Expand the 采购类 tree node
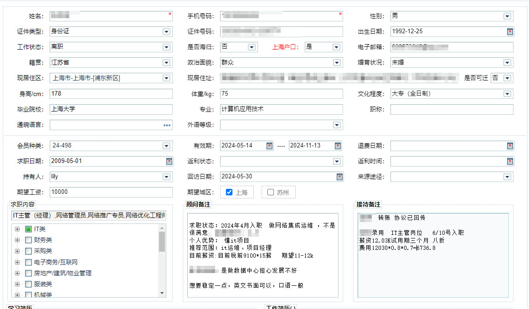This screenshot has height=309, width=529. 17,251
